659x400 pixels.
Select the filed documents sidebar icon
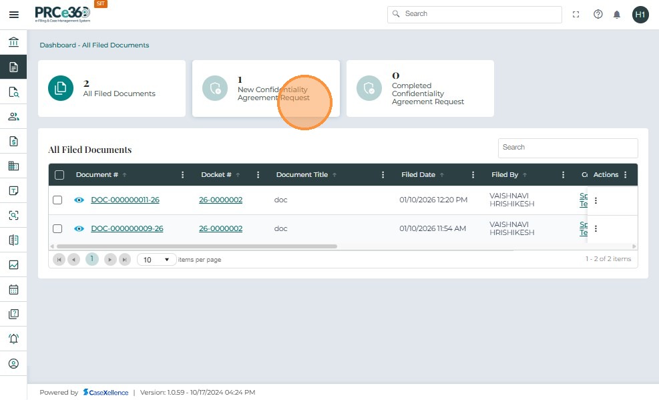coord(13,67)
